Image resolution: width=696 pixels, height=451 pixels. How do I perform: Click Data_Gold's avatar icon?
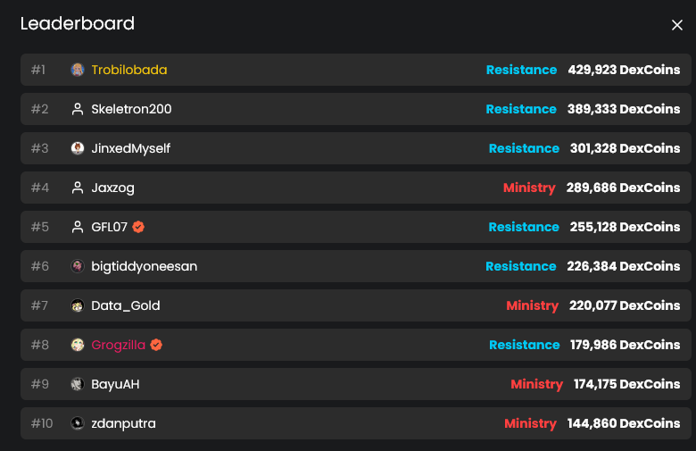pyautogui.click(x=78, y=305)
